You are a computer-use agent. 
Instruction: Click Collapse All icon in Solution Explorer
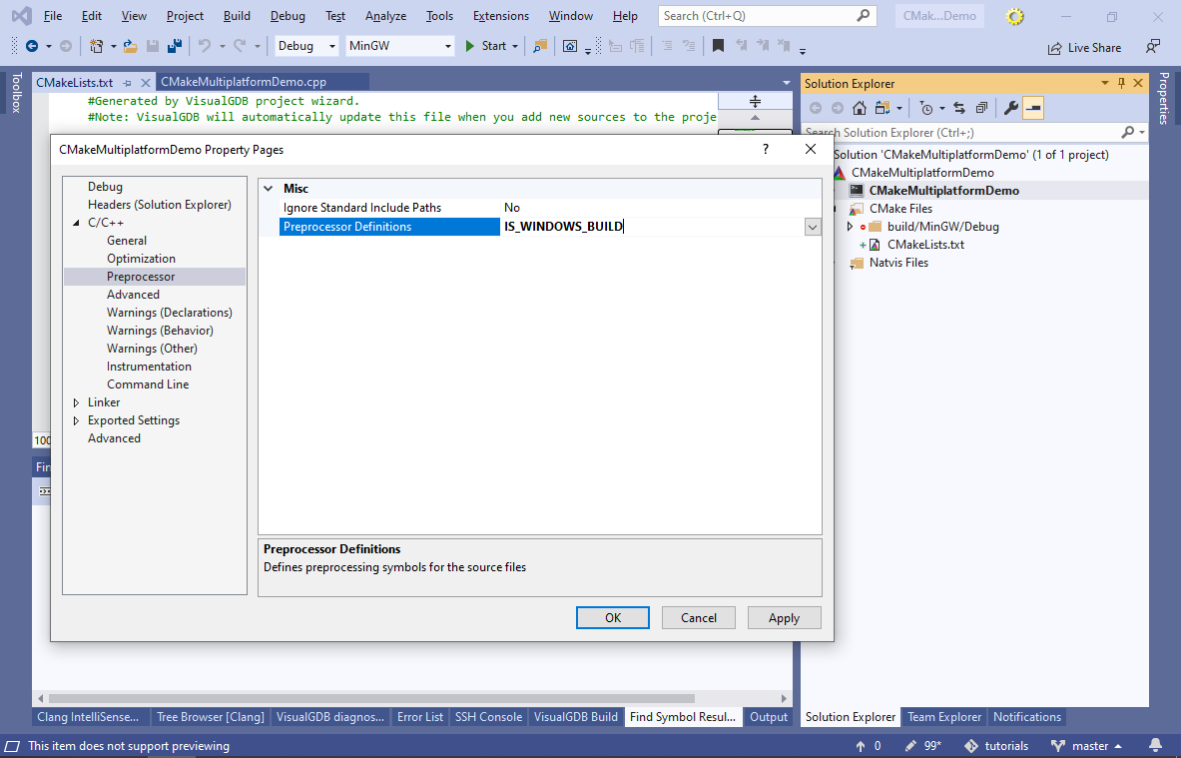981,109
